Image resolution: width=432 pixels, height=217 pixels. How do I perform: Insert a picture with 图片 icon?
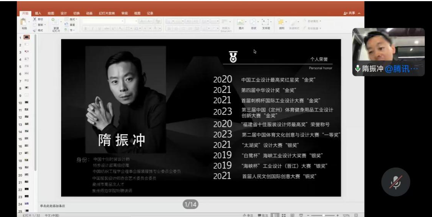241,22
